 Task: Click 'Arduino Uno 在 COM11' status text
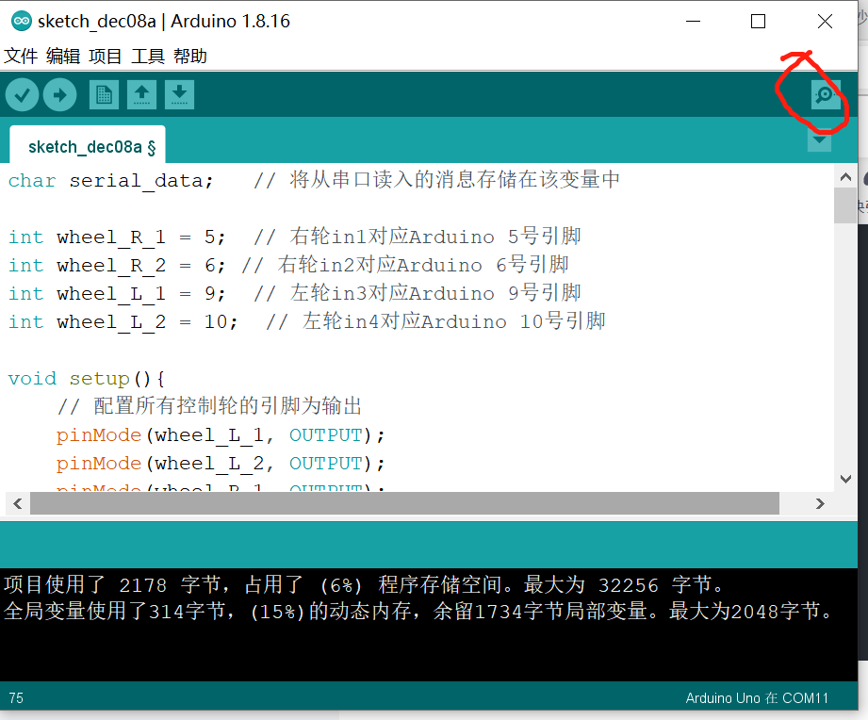pyautogui.click(x=757, y=698)
